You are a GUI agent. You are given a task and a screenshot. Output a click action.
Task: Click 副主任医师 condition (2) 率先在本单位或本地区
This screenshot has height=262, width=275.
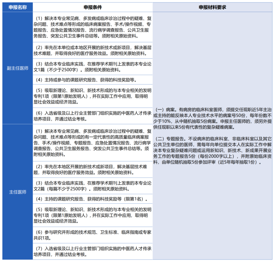tap(93, 50)
